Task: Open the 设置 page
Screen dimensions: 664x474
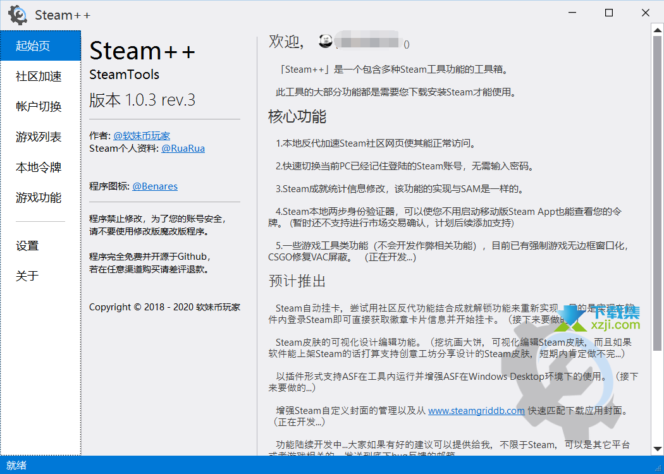Action: coord(40,245)
